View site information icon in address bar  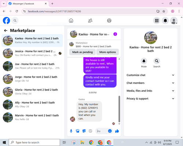point(25,11)
